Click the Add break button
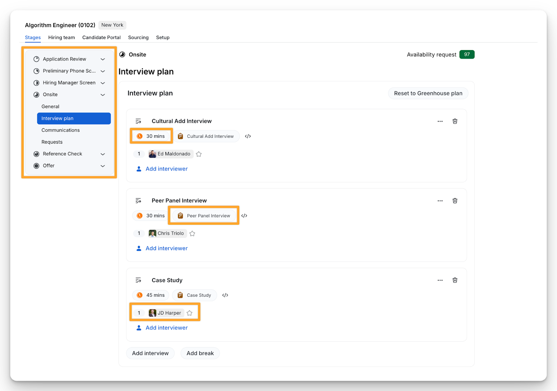 tap(200, 353)
